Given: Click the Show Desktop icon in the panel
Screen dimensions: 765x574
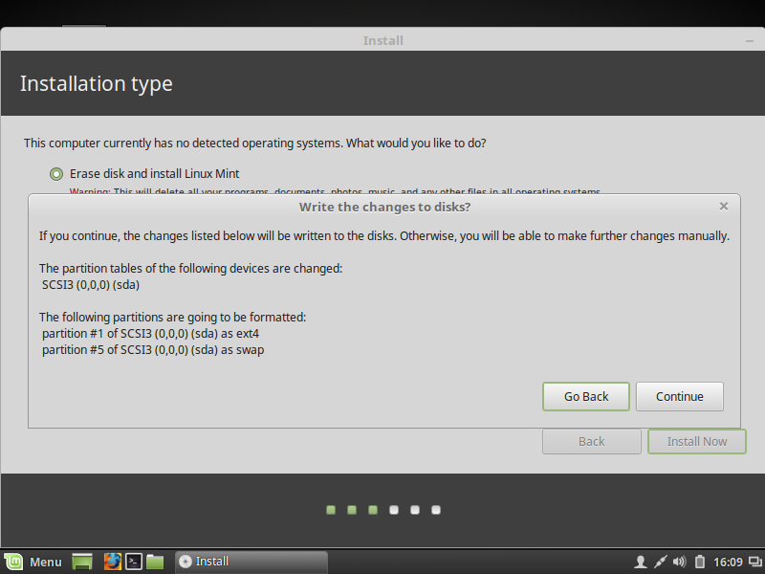Looking at the screenshot, I should pyautogui.click(x=82, y=562).
